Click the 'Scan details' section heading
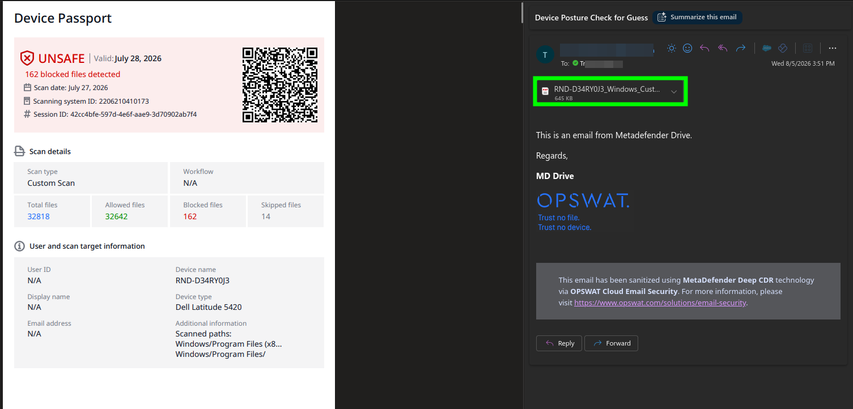 [x=50, y=152]
